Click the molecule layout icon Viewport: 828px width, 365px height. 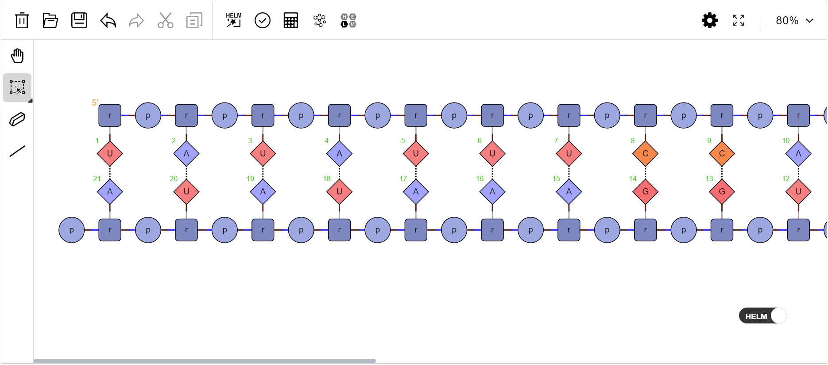point(320,20)
